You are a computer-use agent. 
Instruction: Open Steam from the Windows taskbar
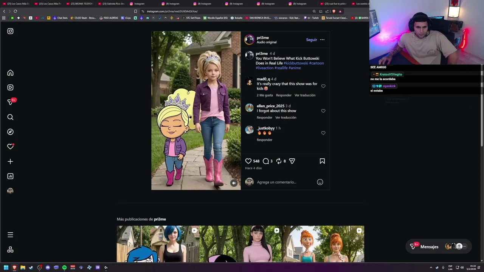31,267
